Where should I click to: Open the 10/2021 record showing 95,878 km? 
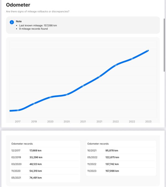120,151
